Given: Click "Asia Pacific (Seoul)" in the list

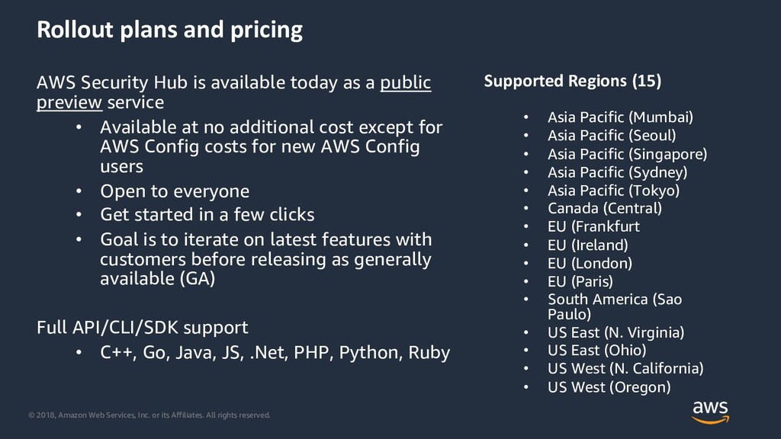Looking at the screenshot, I should [x=612, y=136].
